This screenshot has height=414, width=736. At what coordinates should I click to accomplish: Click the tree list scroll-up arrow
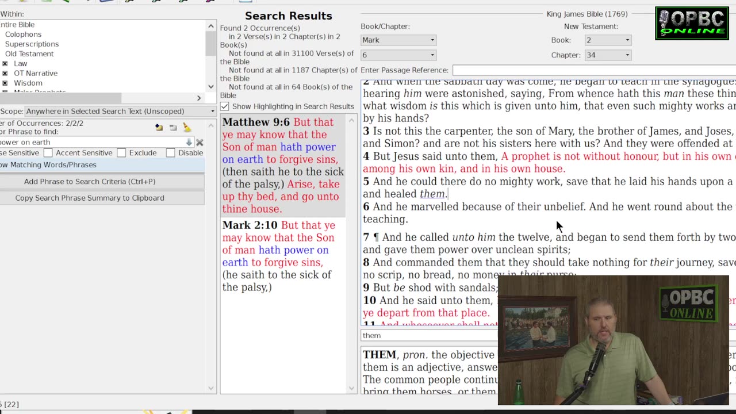coord(211,26)
